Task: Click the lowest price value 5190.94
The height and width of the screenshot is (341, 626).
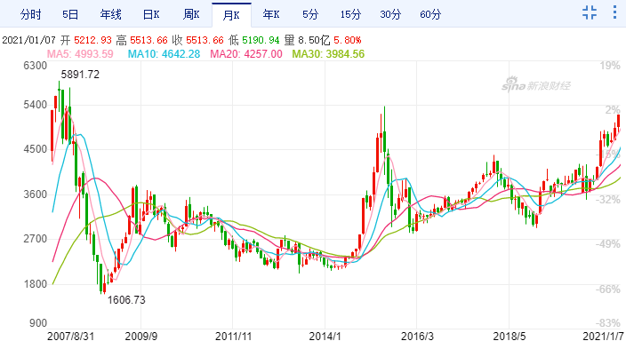Action: click(x=261, y=40)
